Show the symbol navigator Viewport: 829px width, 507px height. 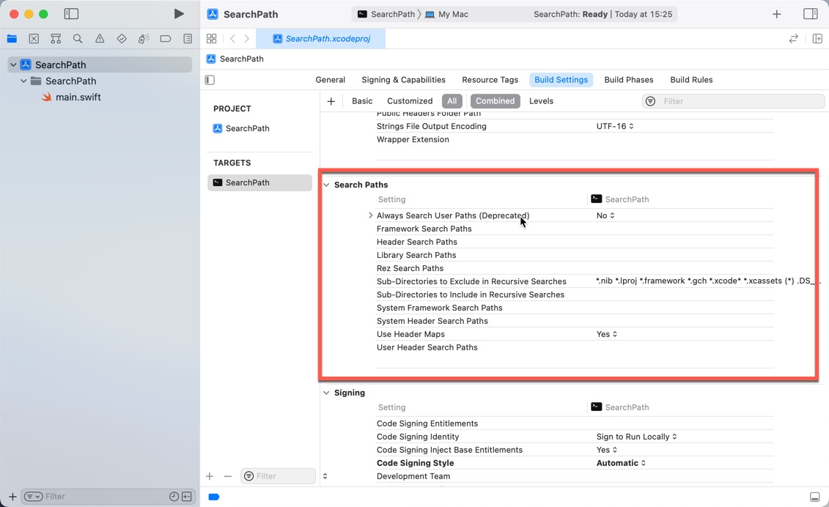click(x=56, y=39)
